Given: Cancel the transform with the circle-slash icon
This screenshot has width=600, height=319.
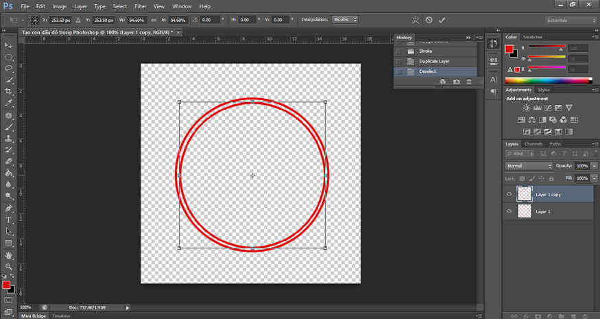Looking at the screenshot, I should pos(429,20).
